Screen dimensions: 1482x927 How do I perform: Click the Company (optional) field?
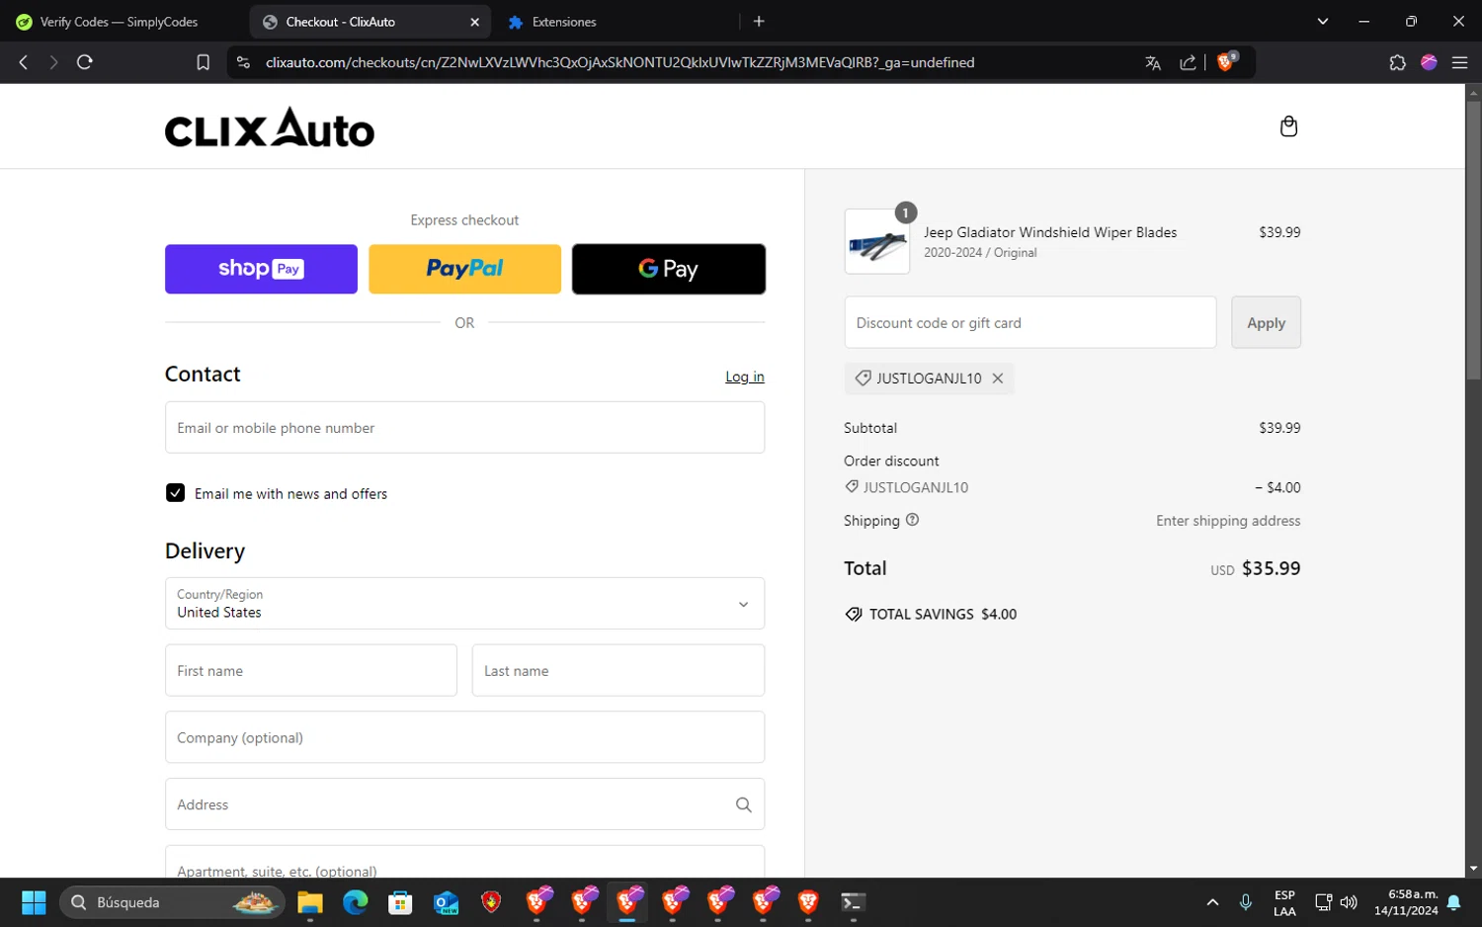[x=464, y=737]
